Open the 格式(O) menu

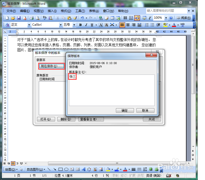[x=66, y=11]
